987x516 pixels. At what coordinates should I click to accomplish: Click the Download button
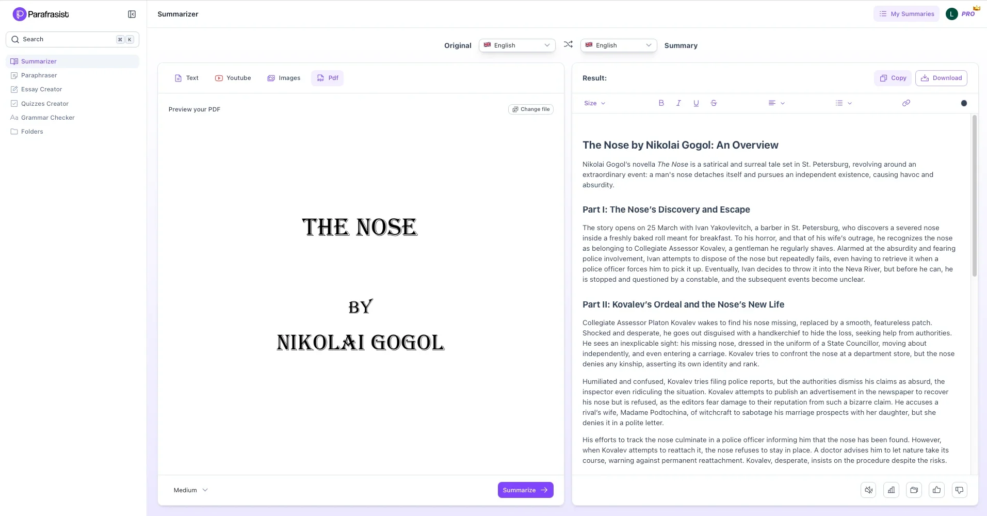tap(941, 78)
